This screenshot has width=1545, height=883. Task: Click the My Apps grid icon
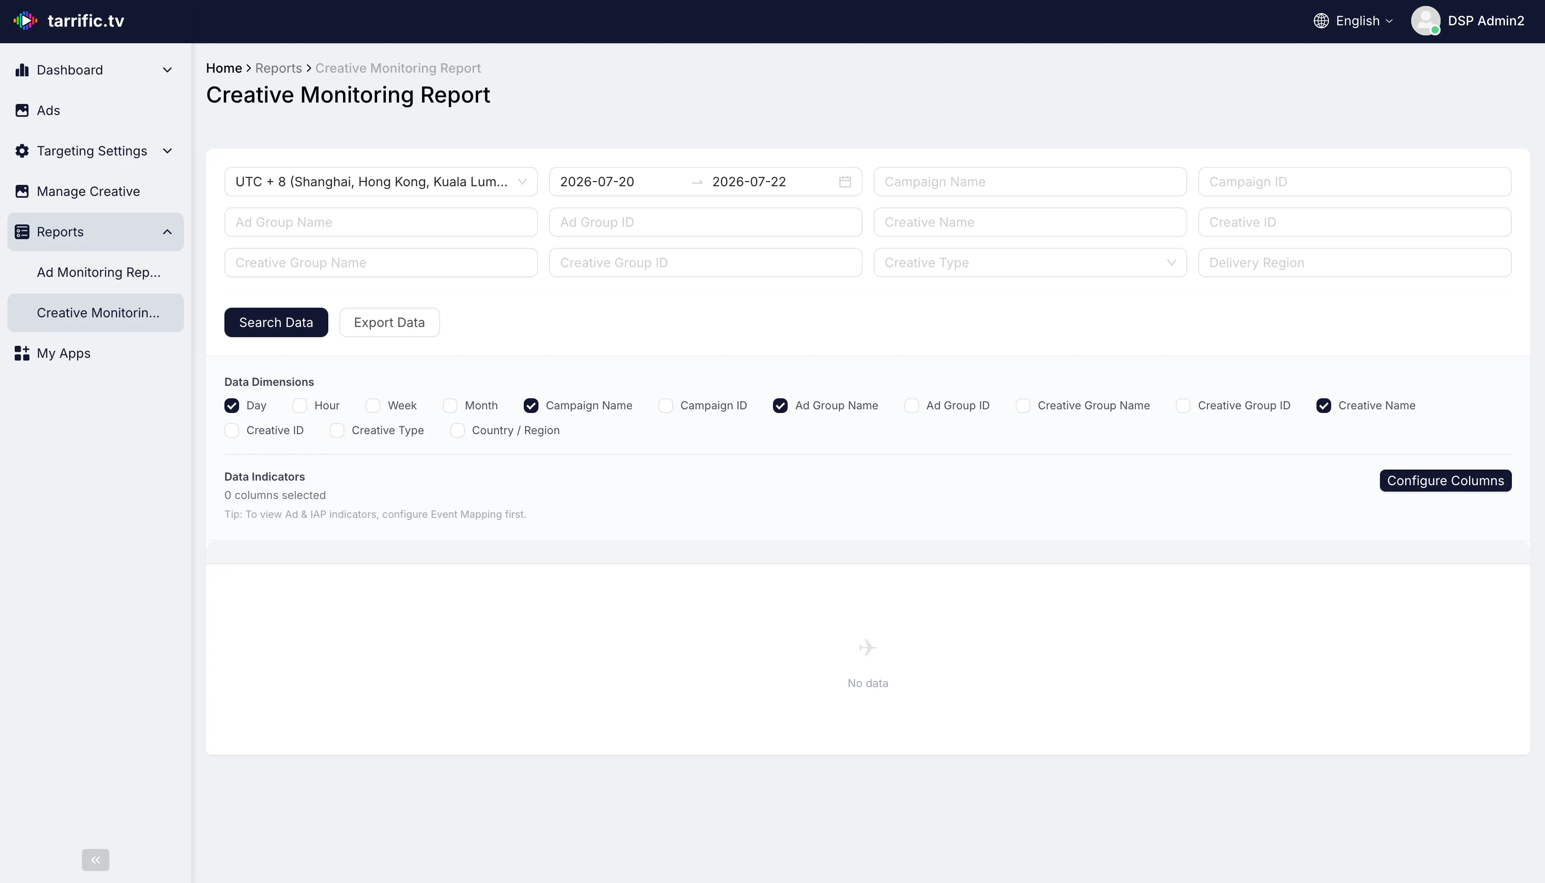pyautogui.click(x=22, y=353)
